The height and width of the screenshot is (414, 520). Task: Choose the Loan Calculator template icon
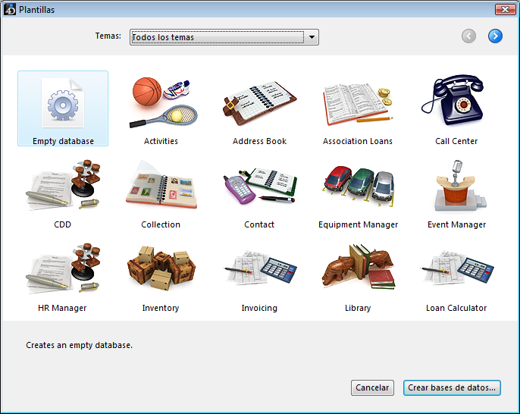click(x=456, y=270)
